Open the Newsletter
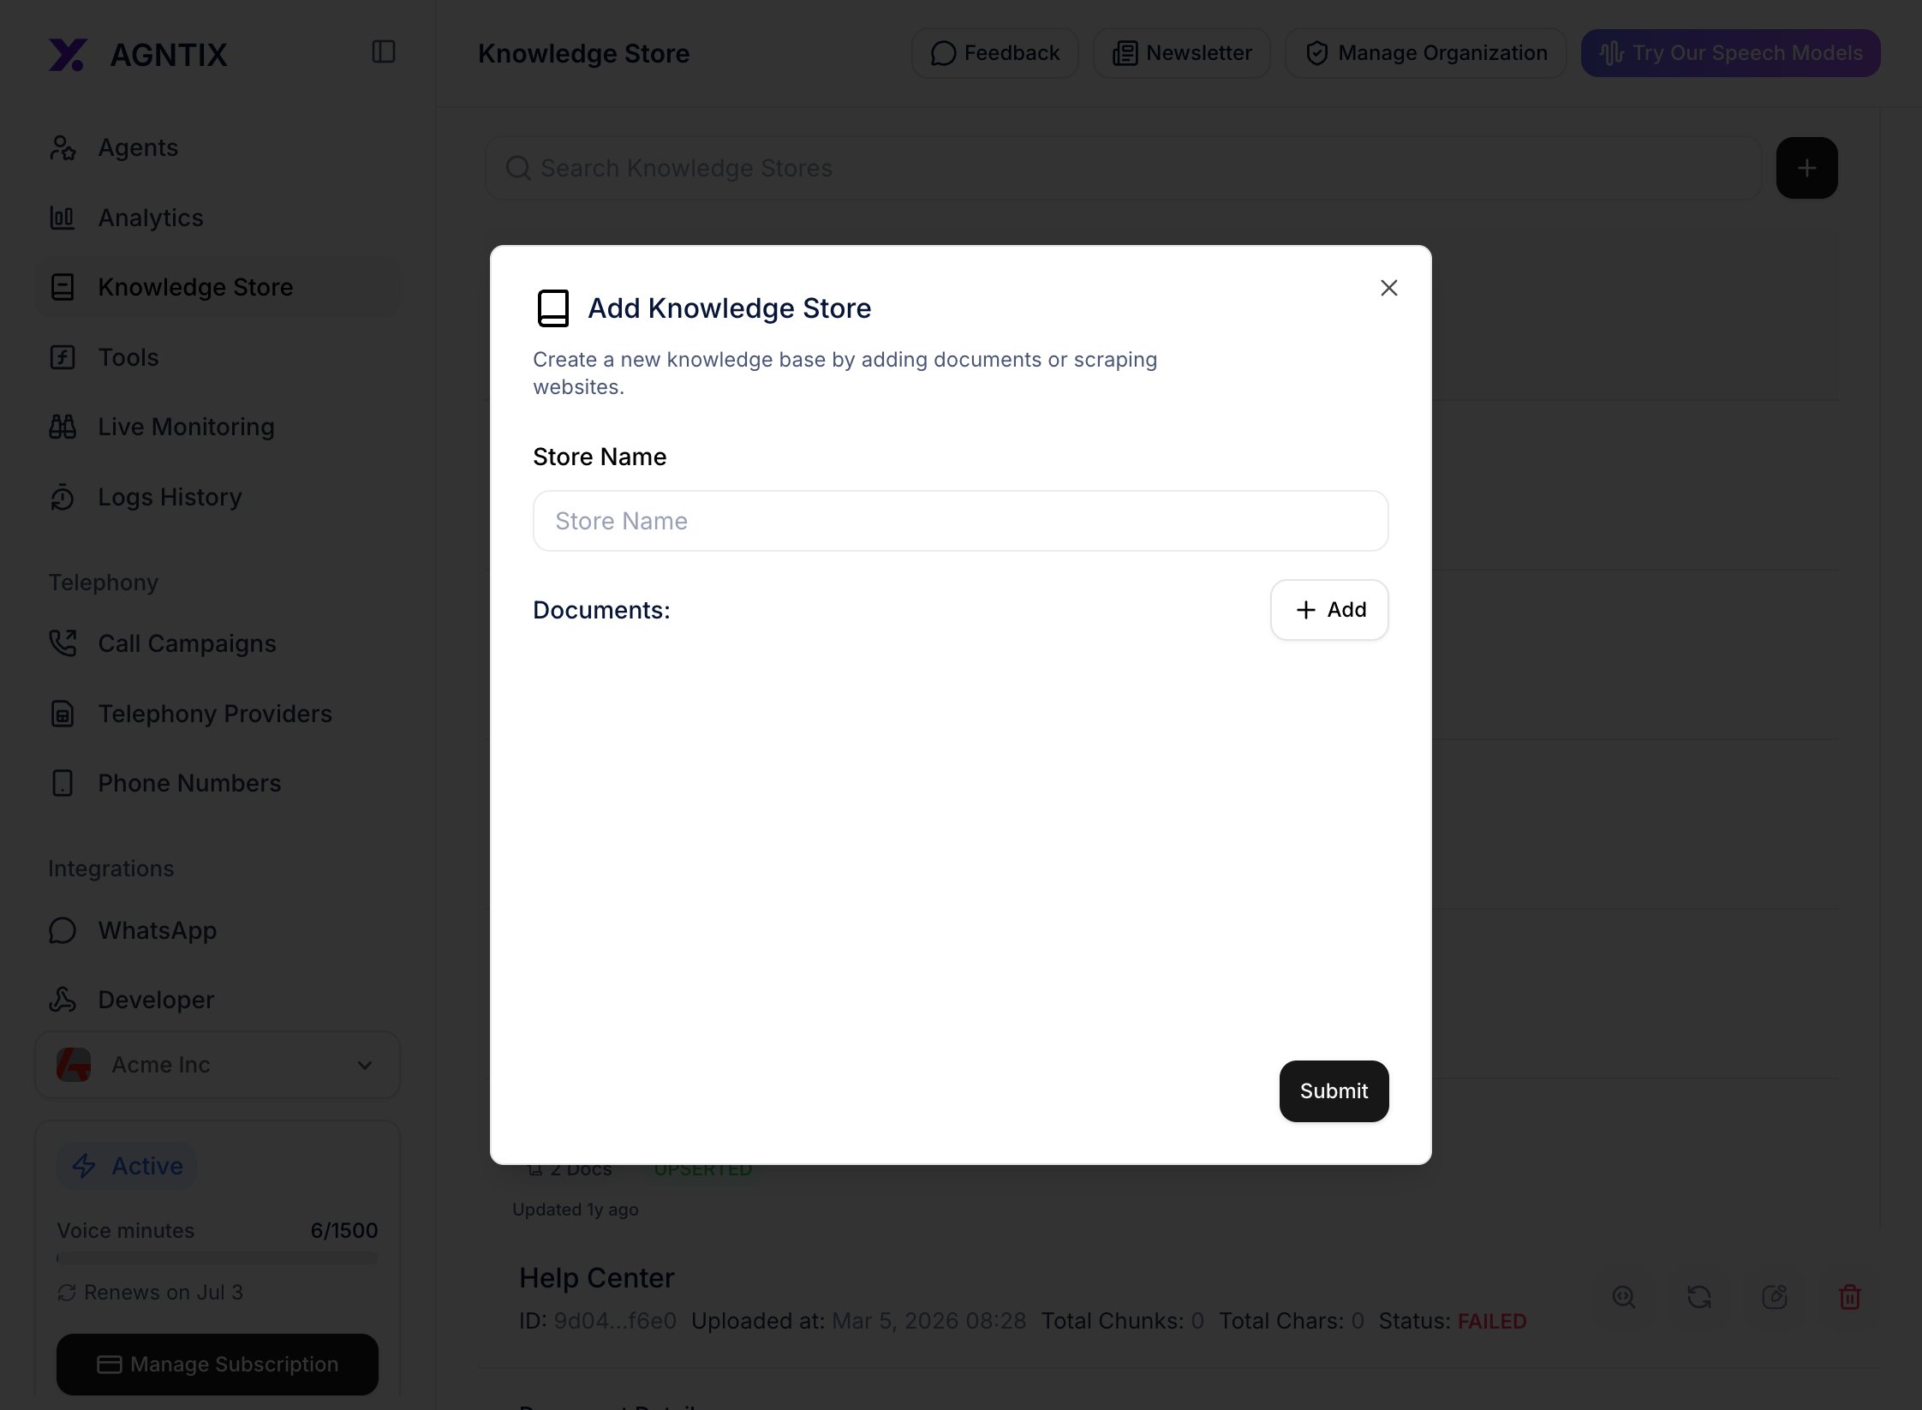This screenshot has width=1922, height=1410. tap(1181, 53)
